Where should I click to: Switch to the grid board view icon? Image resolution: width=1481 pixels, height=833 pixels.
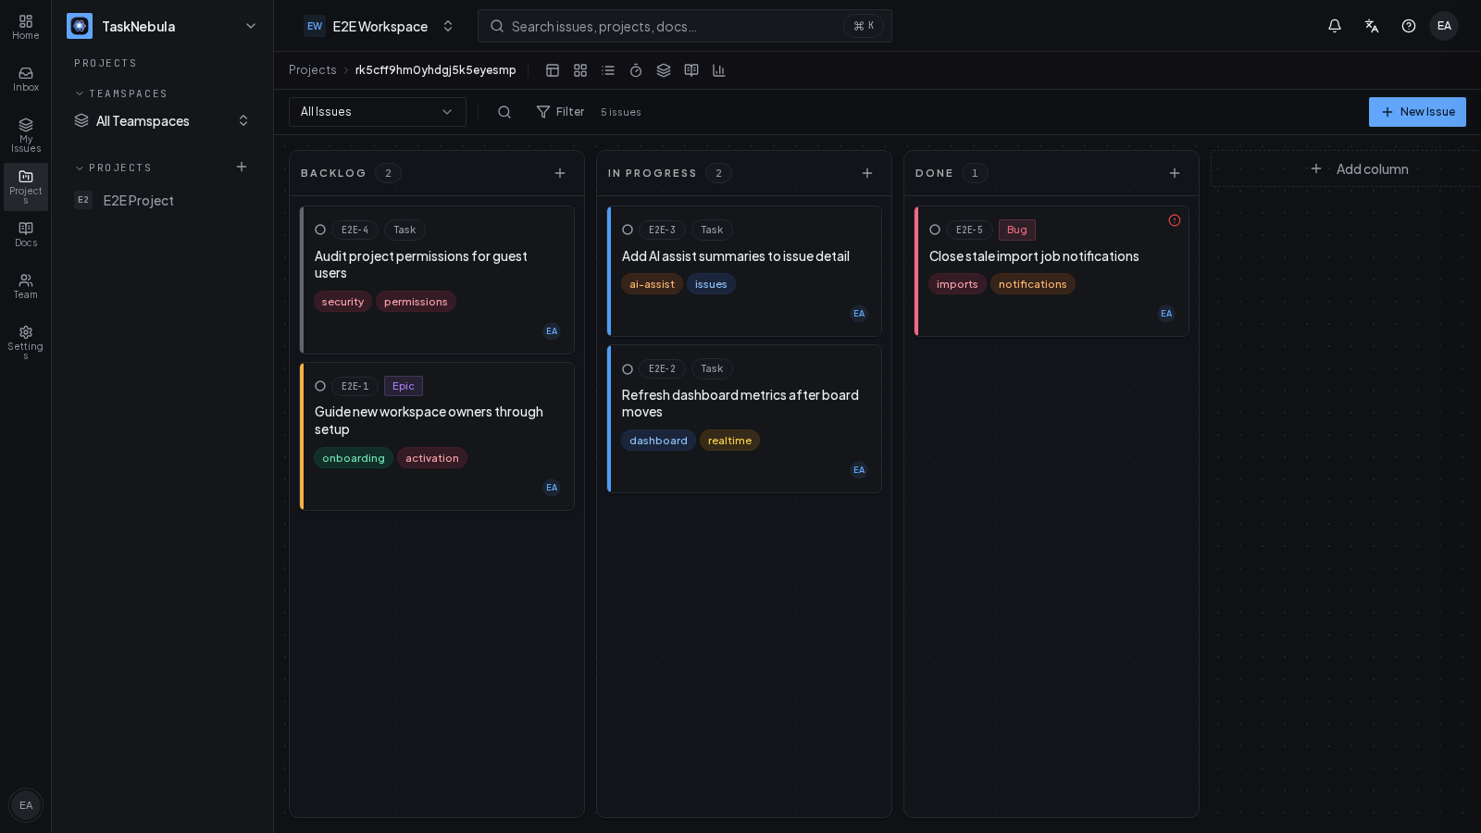(x=580, y=70)
